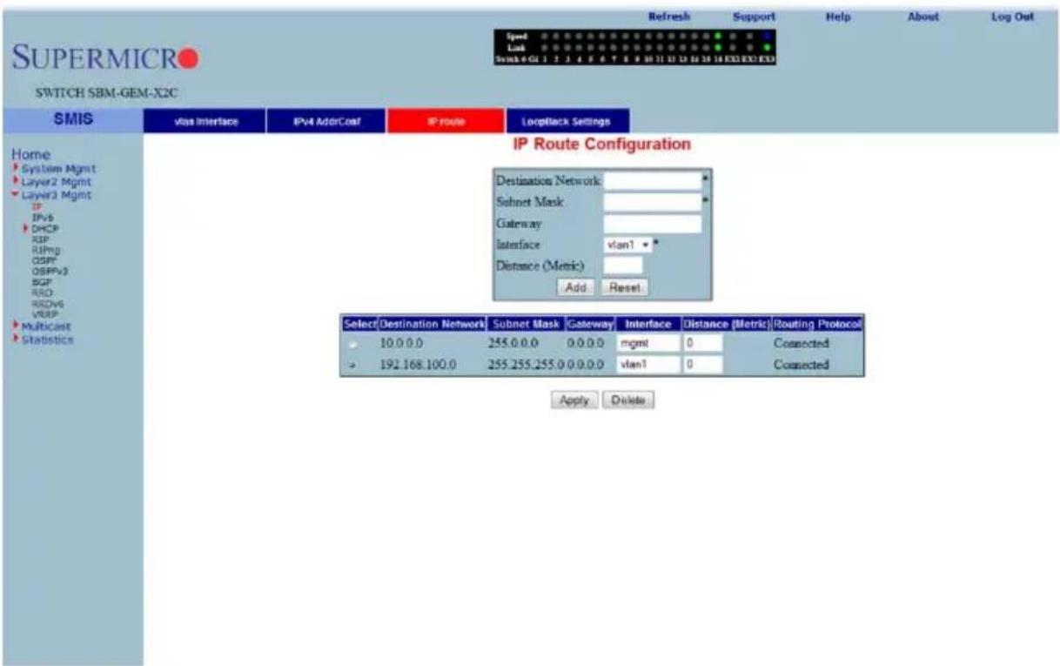Click the SMIS header tab
This screenshot has width=1060, height=666.
click(x=71, y=121)
